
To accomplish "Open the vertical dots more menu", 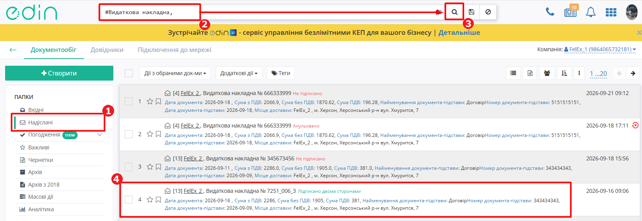I will pos(579,73).
